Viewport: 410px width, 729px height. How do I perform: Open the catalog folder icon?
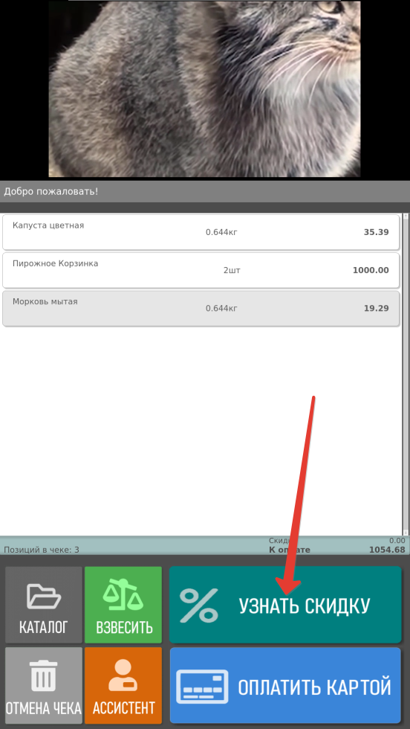click(44, 597)
